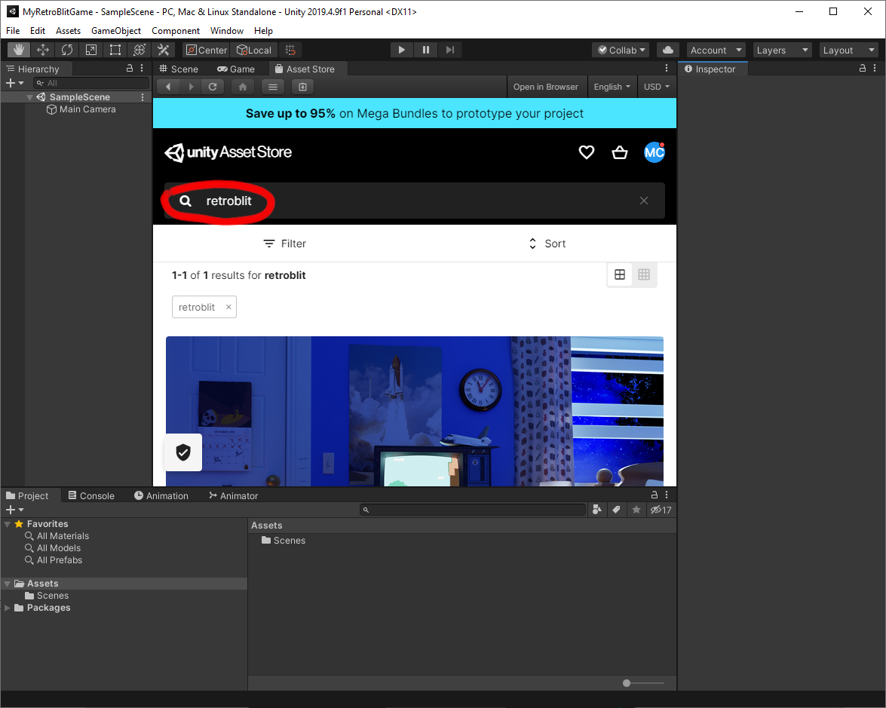The width and height of the screenshot is (886, 708).
Task: Search by label icon in Project
Action: 617,510
